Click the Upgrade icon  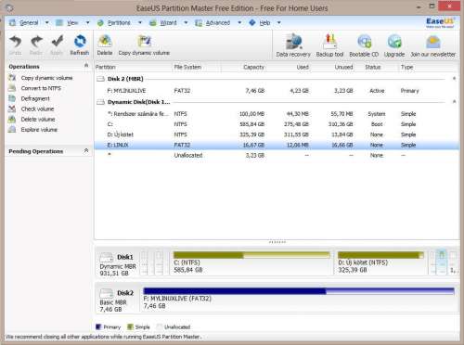(394, 42)
